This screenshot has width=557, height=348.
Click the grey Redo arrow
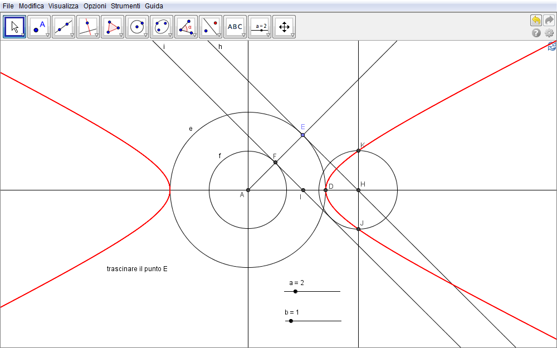tap(549, 21)
